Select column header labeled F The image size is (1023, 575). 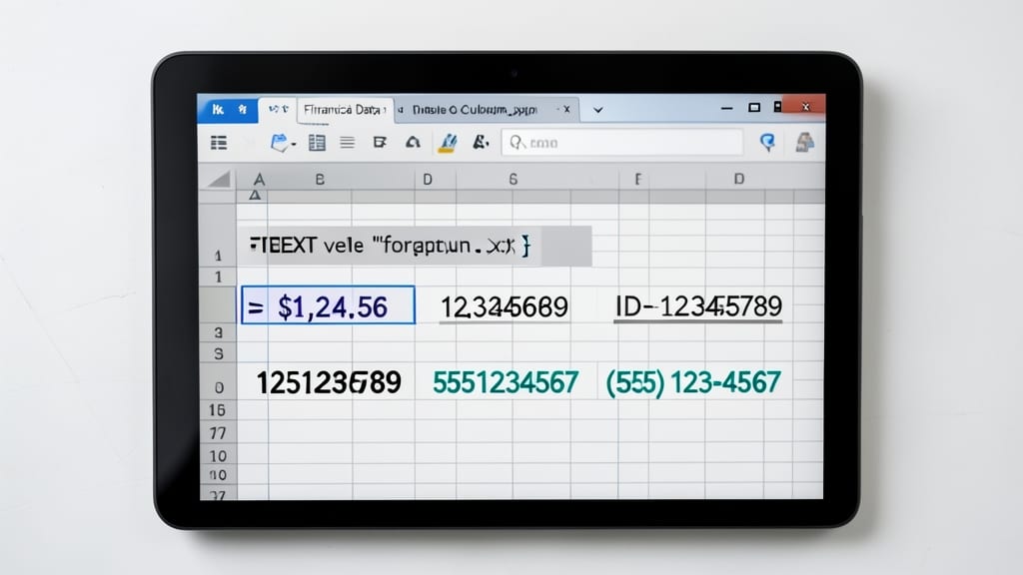[637, 179]
